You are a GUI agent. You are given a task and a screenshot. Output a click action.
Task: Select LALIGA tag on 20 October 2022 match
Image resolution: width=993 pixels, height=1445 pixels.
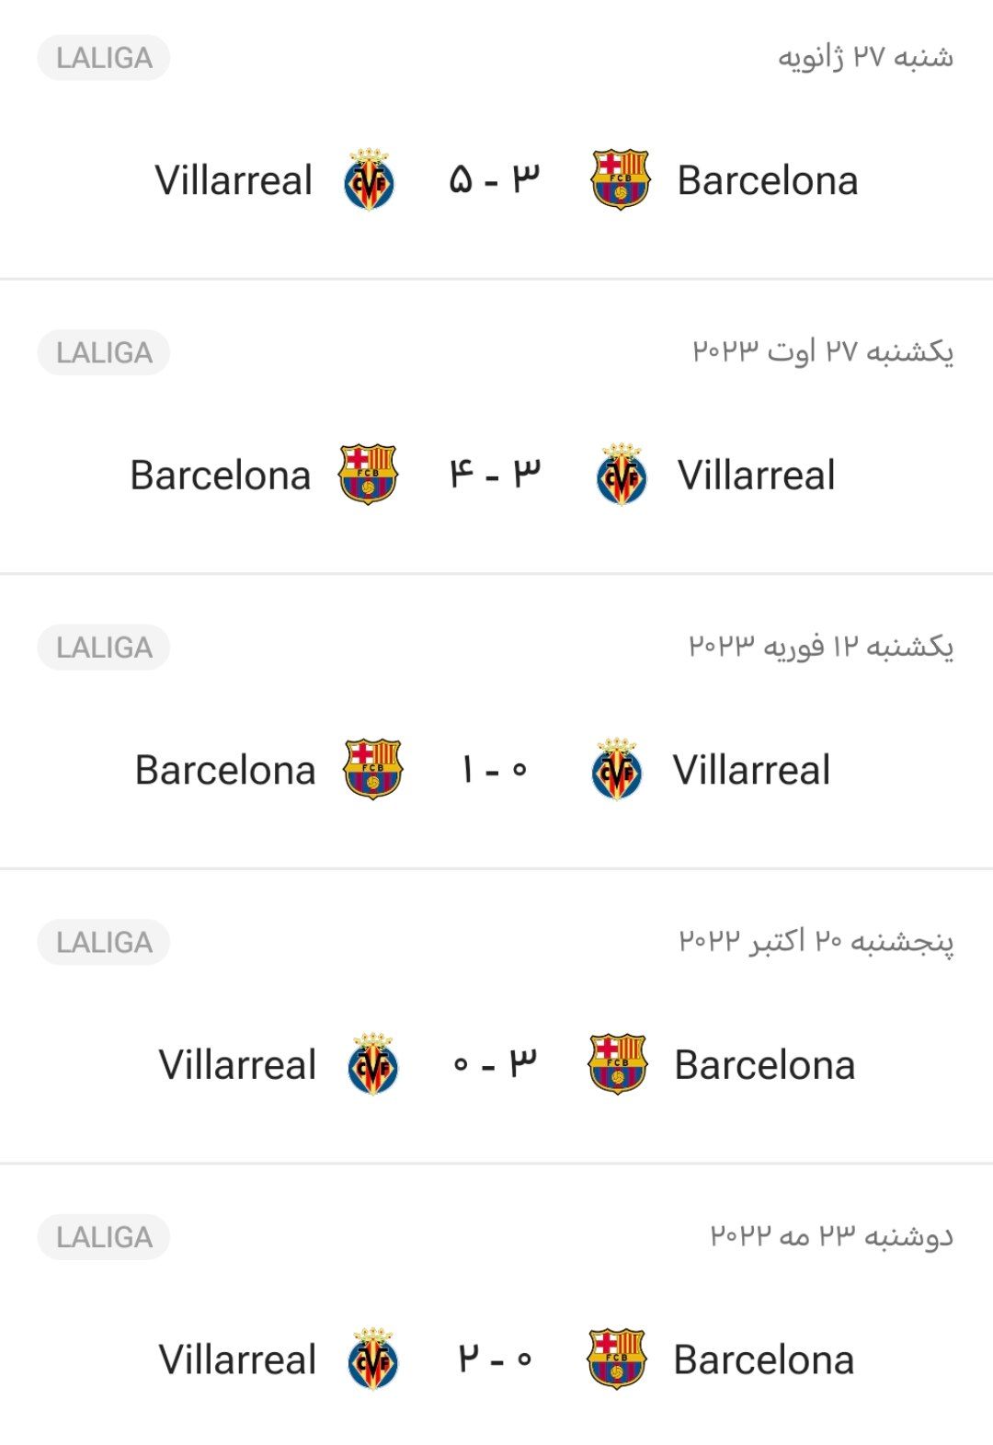104,942
